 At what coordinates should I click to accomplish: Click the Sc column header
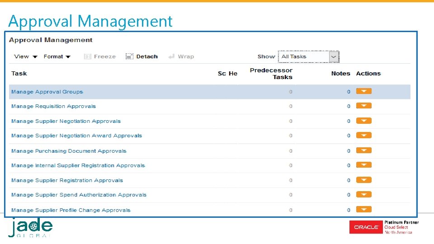[222, 74]
